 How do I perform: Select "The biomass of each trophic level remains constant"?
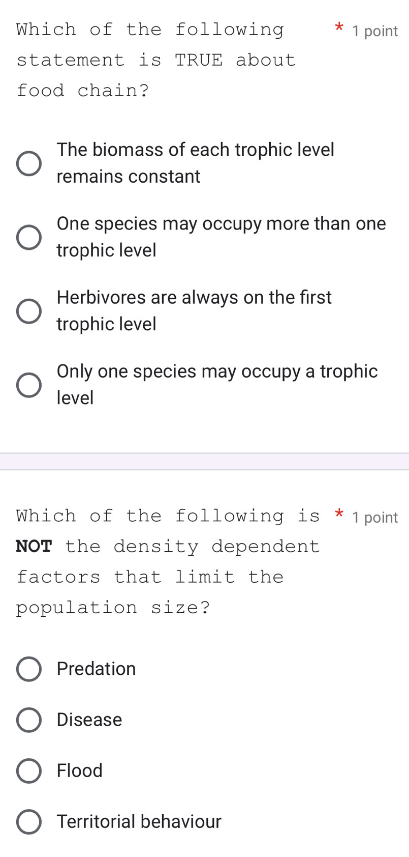tap(29, 163)
